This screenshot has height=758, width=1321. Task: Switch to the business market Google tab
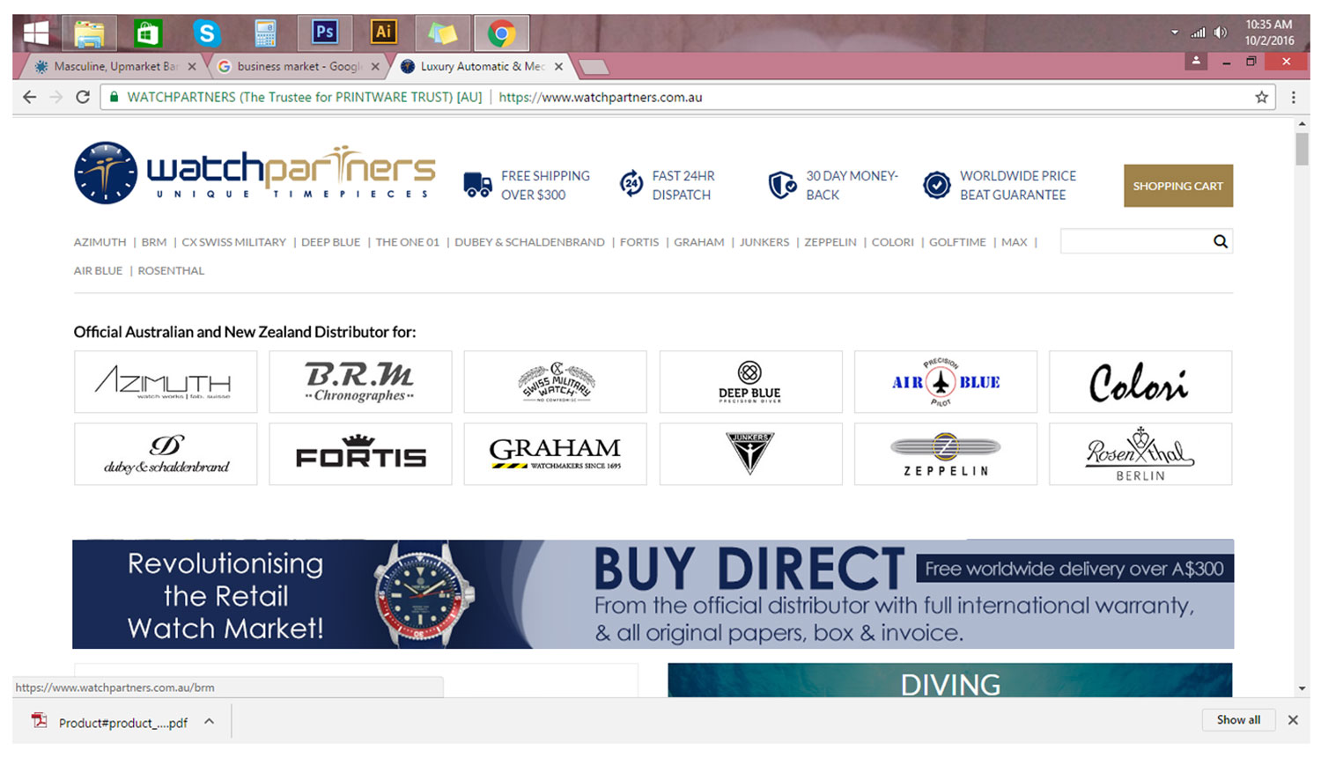point(298,66)
